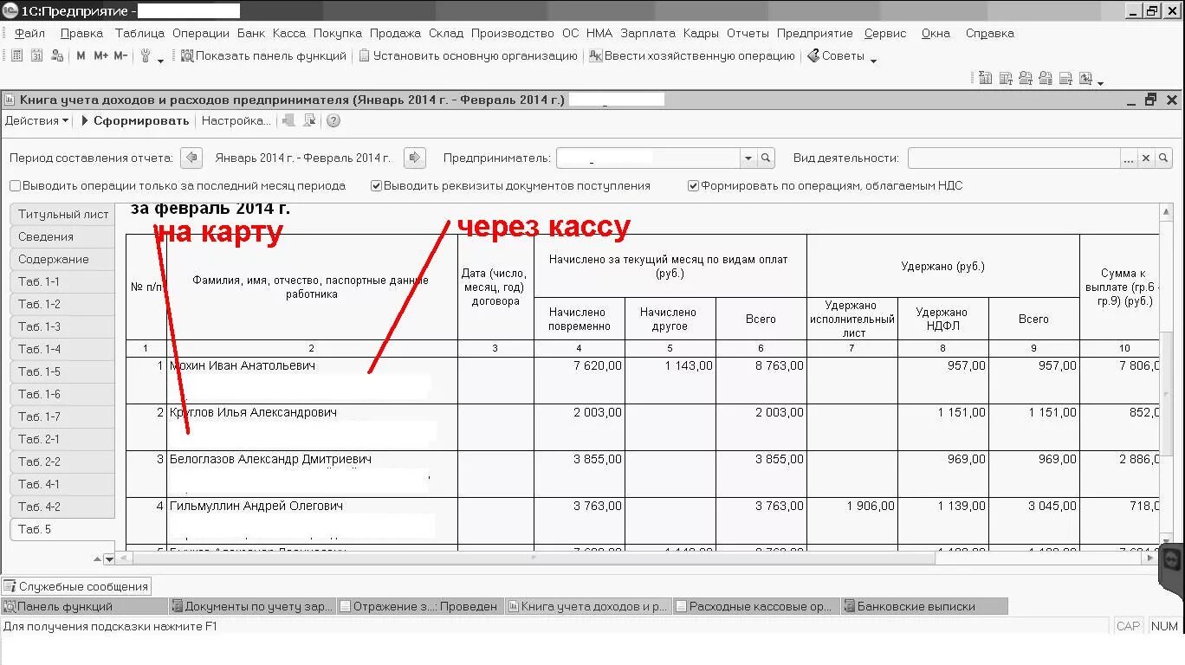This screenshot has height=665, width=1185.
Task: Click magnifier search for Вид деятельности
Action: pos(1162,158)
